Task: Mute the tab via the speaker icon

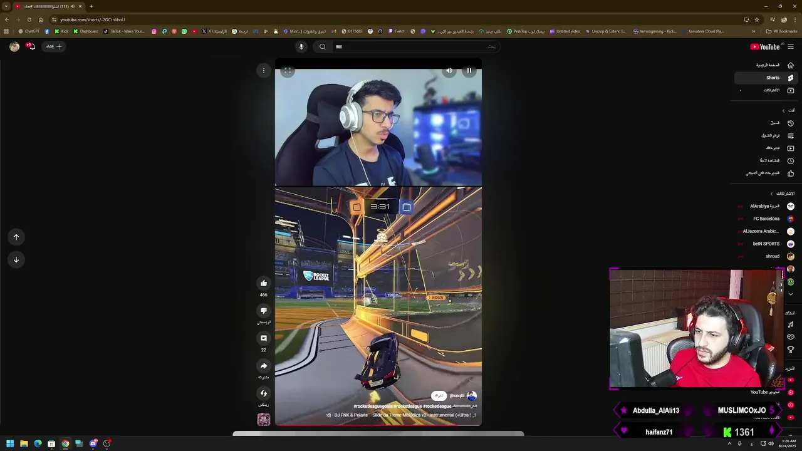Action: (x=72, y=6)
